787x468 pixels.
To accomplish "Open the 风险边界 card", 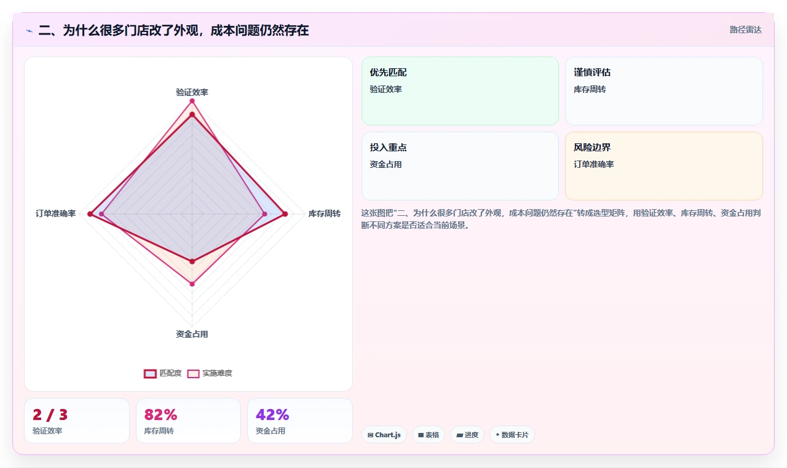I will [x=664, y=166].
